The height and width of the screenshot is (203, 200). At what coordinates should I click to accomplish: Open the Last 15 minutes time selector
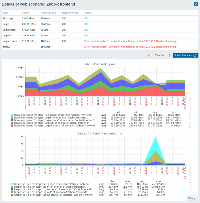click(x=186, y=55)
